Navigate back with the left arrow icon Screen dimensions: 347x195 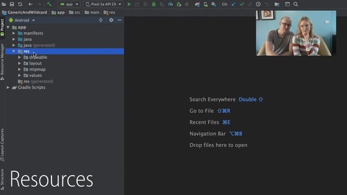pos(30,4)
